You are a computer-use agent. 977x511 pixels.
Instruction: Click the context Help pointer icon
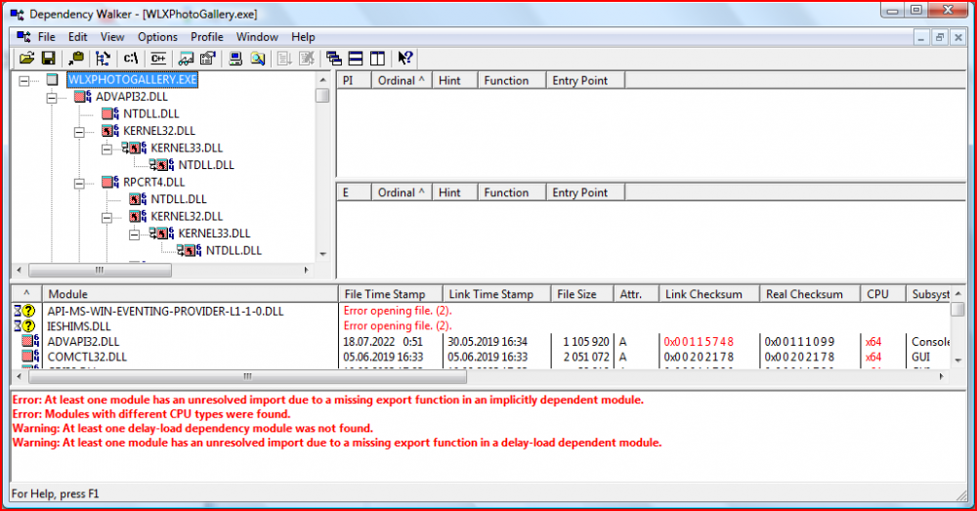[x=405, y=59]
